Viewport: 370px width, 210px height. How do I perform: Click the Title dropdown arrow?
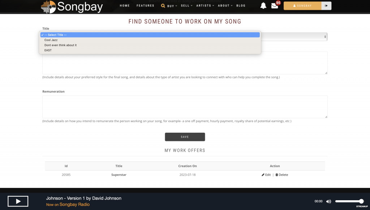click(x=325, y=37)
